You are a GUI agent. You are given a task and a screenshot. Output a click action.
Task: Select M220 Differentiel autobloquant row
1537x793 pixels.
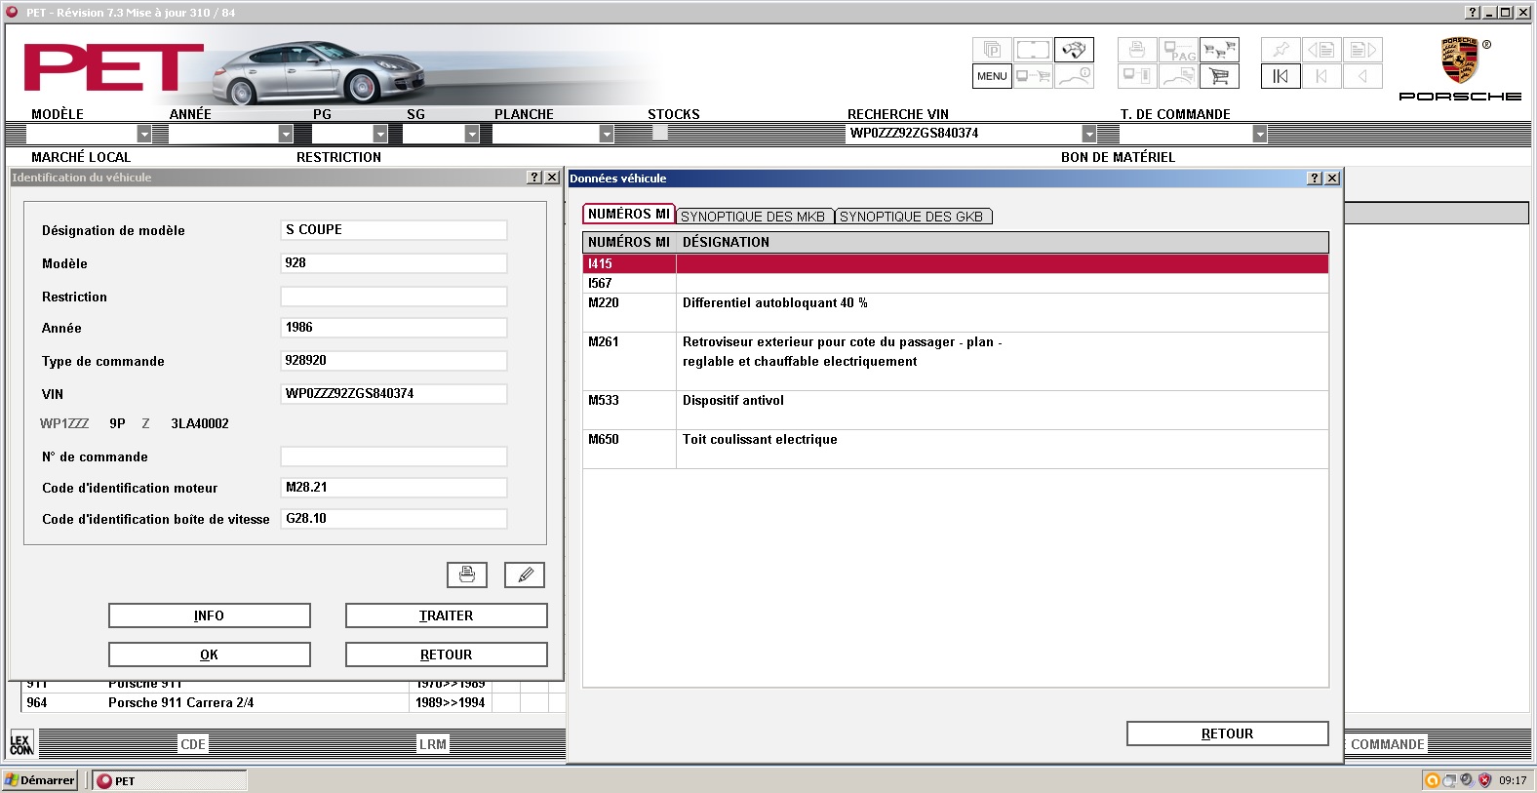pos(956,312)
